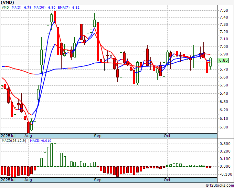Select the MACD:-0.010 value label
The image size is (234, 188).
coord(40,140)
